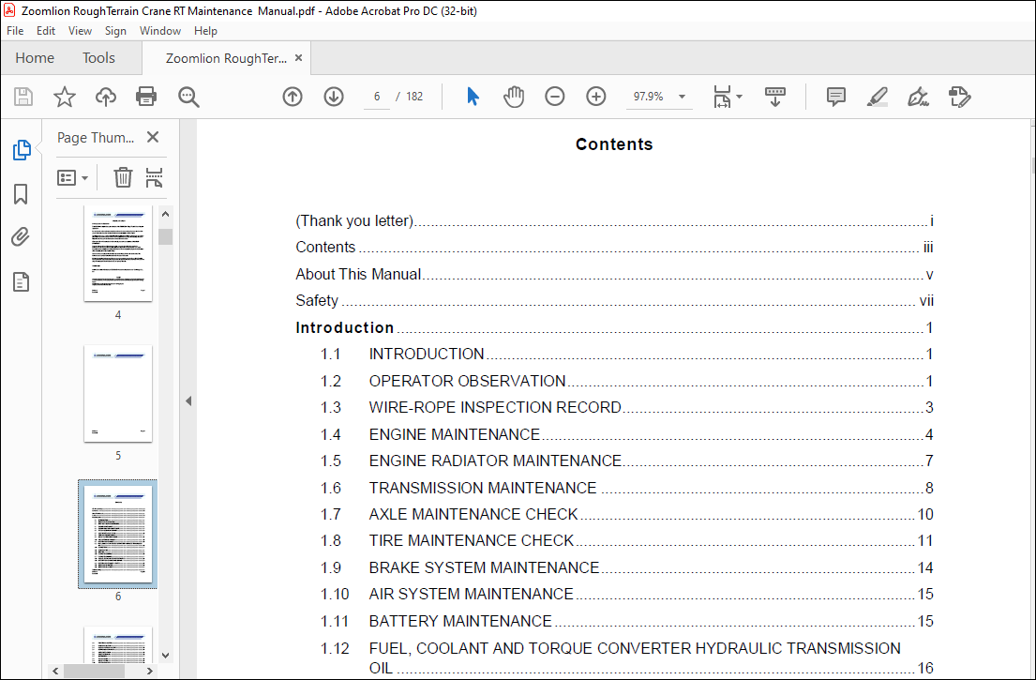The height and width of the screenshot is (680, 1036).
Task: Open the Attachments paperclip pane
Action: (x=22, y=236)
